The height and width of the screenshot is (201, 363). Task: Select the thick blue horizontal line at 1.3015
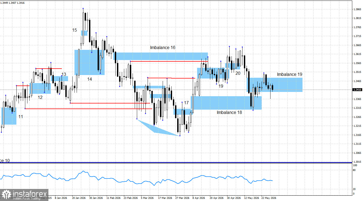coord(176,162)
